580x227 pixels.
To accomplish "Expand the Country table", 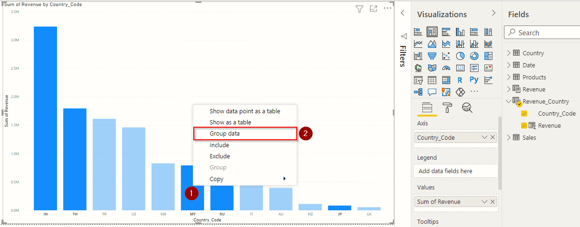I will coord(509,53).
